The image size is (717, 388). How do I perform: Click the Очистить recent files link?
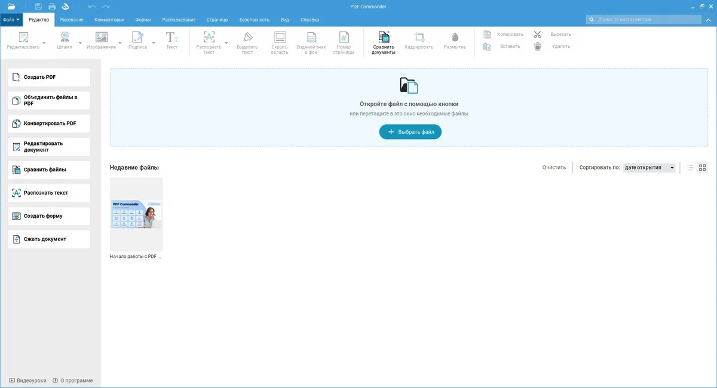(554, 168)
